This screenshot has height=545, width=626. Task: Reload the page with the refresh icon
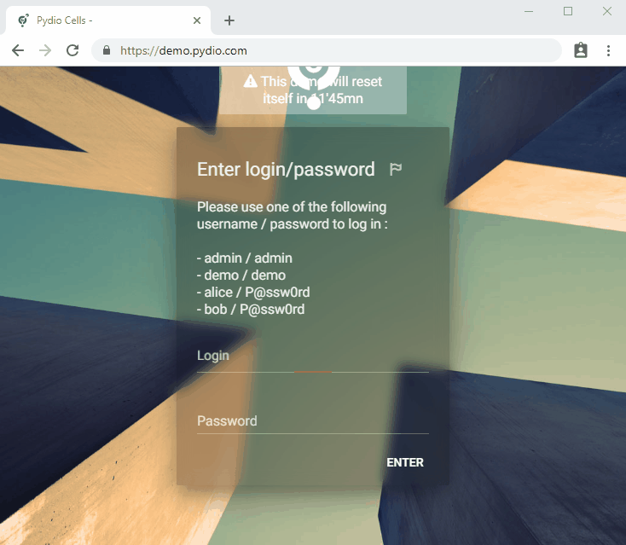[x=72, y=50]
